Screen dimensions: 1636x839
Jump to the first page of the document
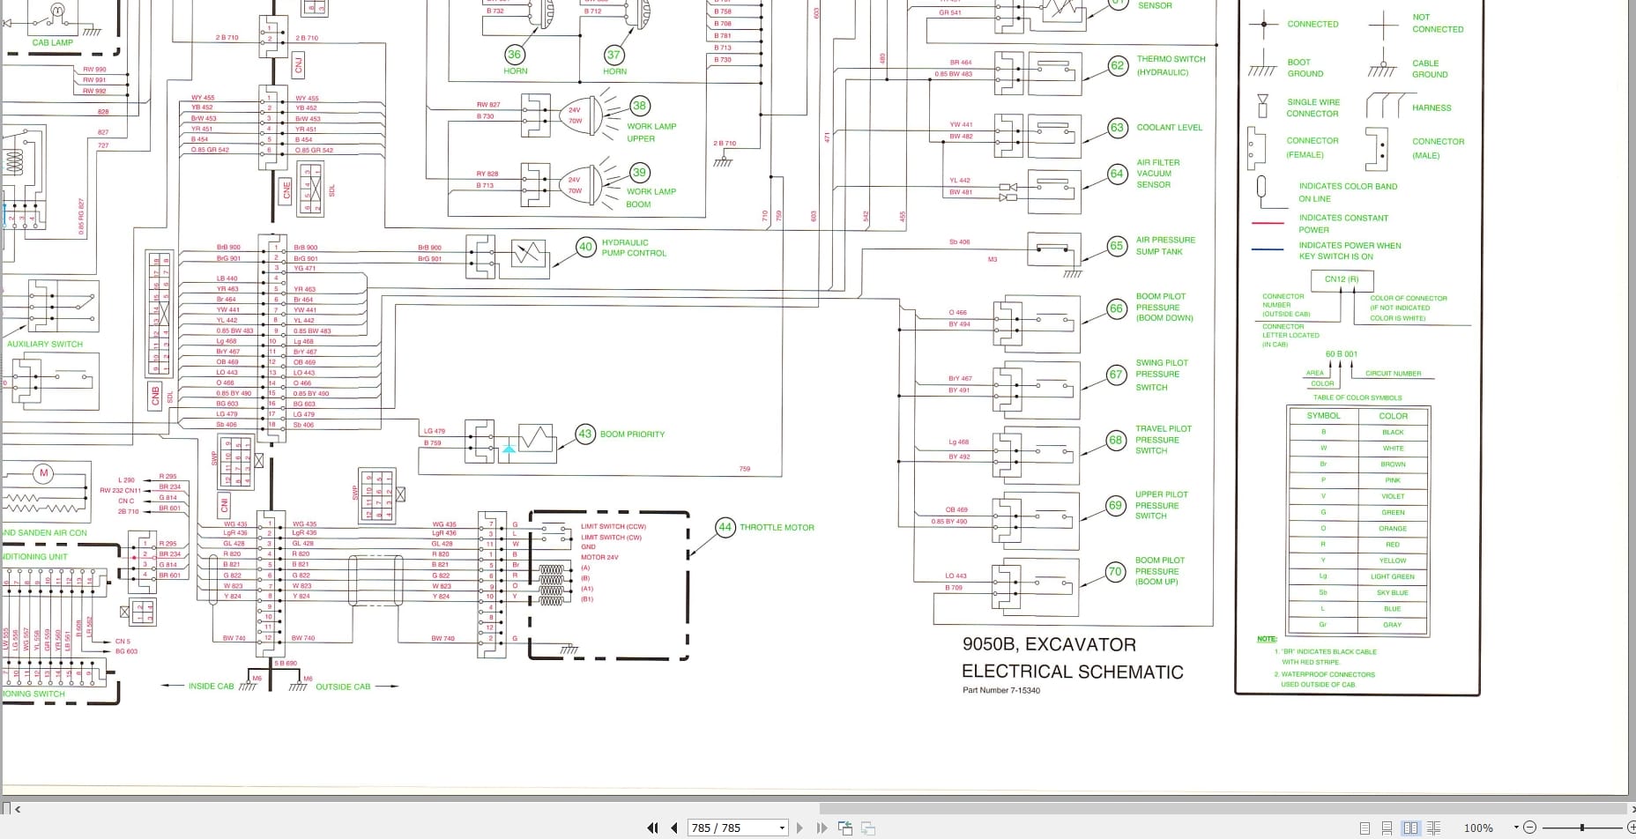[x=652, y=828]
